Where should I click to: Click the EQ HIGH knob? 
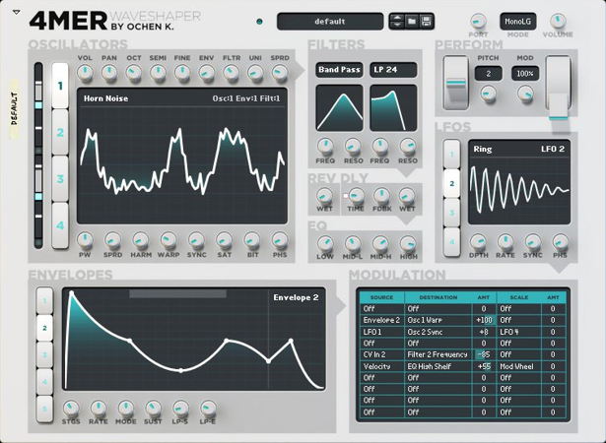(408, 242)
